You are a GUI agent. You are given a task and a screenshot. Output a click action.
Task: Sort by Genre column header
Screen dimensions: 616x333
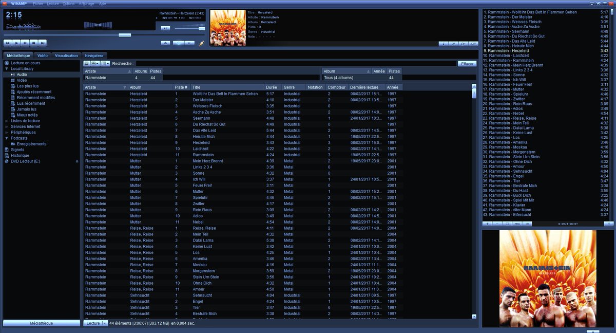pyautogui.click(x=294, y=87)
